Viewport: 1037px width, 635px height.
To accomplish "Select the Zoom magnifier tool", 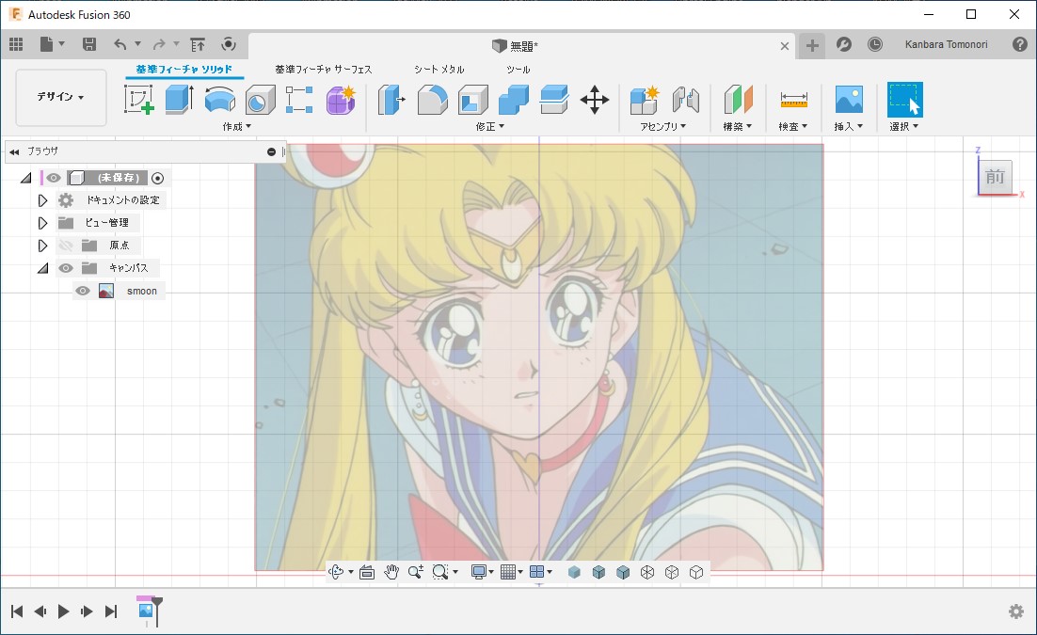I will click(416, 572).
